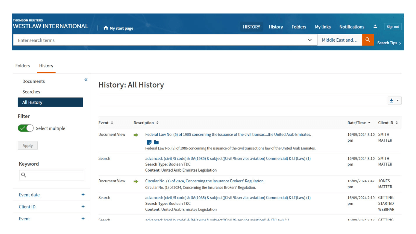Screen dimensions: 416x234
Task: Expand the Client ID filter
Action: point(83,206)
